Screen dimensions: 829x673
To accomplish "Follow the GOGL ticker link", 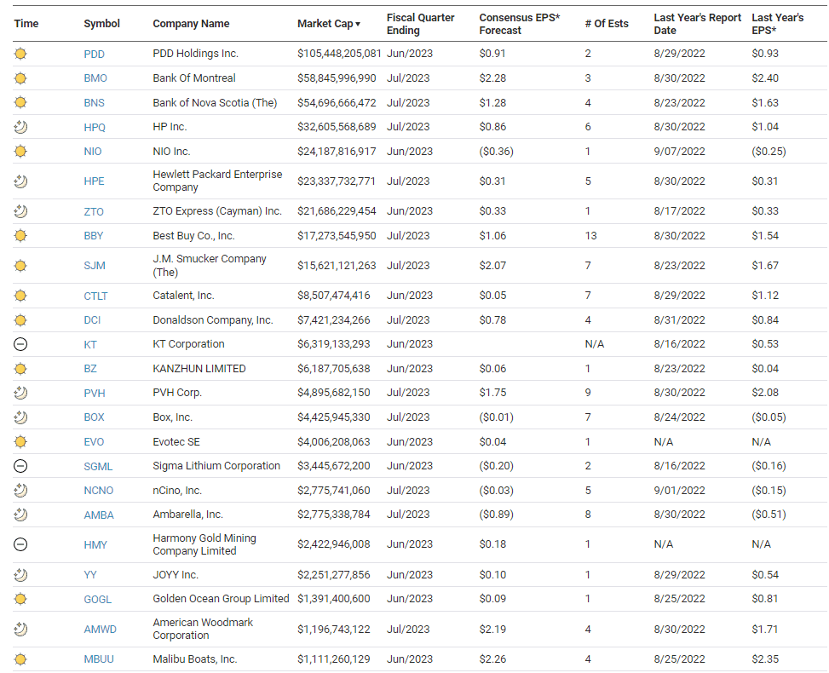I will tap(97, 599).
